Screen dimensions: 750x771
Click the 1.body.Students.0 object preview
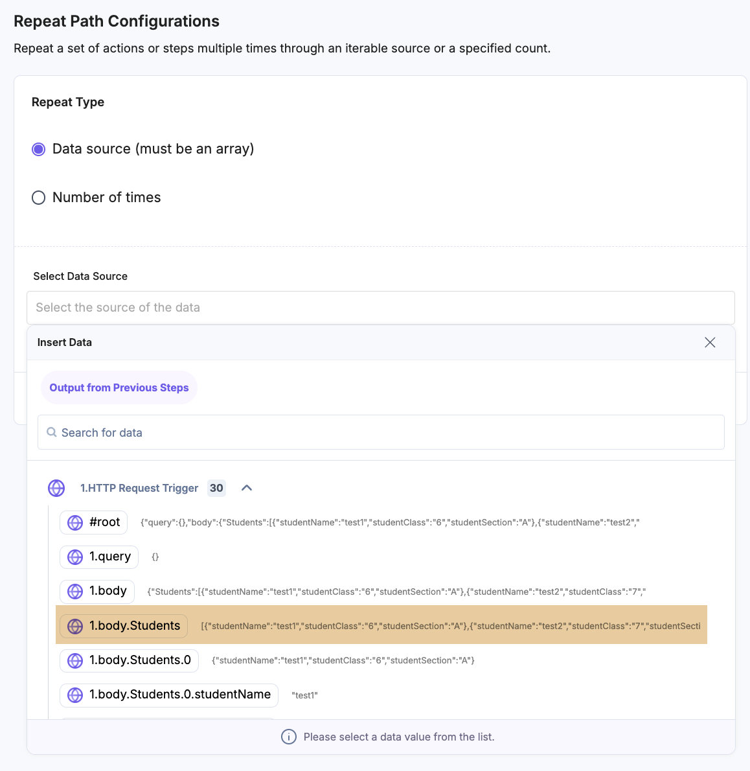(343, 660)
